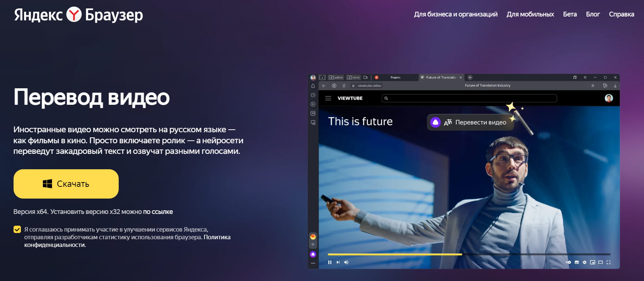This screenshot has width=644, height=281.
Task: Open the three-dots more menu in the sidebar
Action: tap(313, 263)
